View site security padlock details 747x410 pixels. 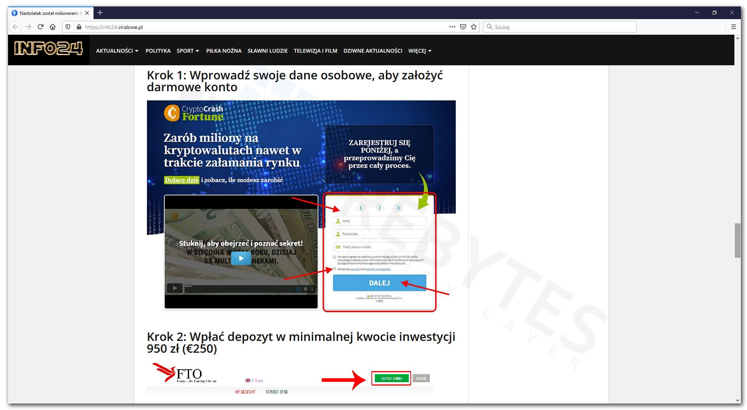[x=79, y=27]
